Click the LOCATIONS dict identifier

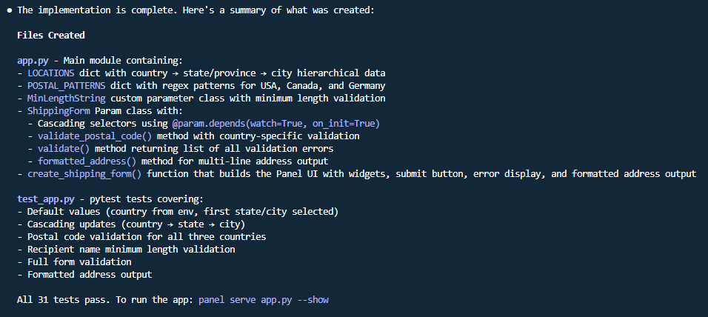pos(51,73)
